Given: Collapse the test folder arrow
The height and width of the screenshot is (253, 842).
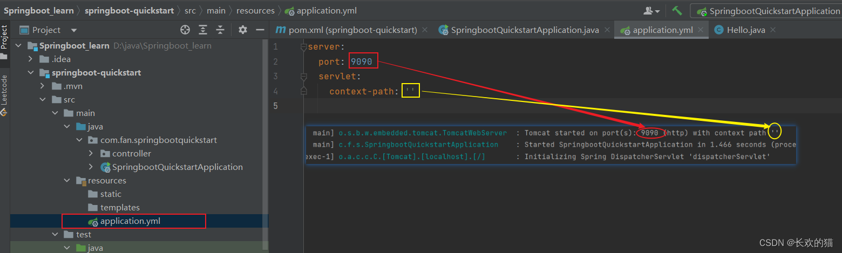Looking at the screenshot, I should [x=55, y=235].
